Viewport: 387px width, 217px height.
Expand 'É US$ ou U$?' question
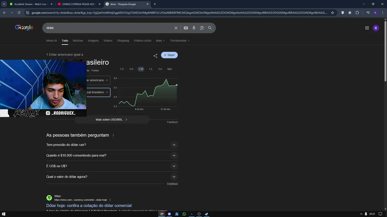pyautogui.click(x=112, y=166)
